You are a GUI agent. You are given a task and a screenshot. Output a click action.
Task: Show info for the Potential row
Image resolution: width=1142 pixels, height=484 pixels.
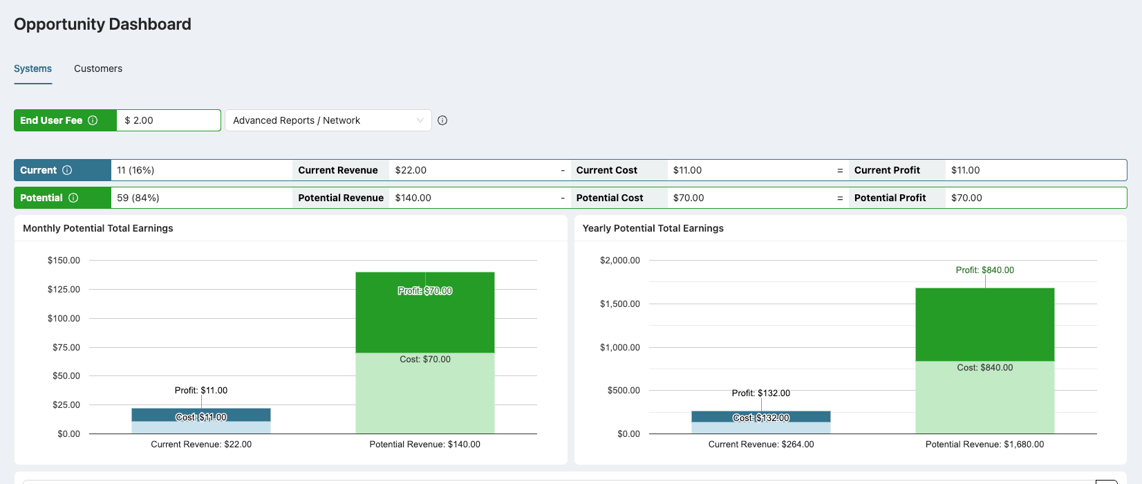(x=73, y=198)
